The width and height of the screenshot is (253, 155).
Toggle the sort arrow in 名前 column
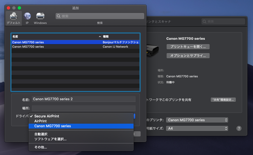100,37
